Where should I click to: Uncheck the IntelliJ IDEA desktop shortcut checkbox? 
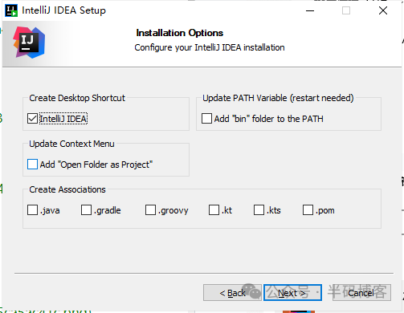(x=32, y=119)
